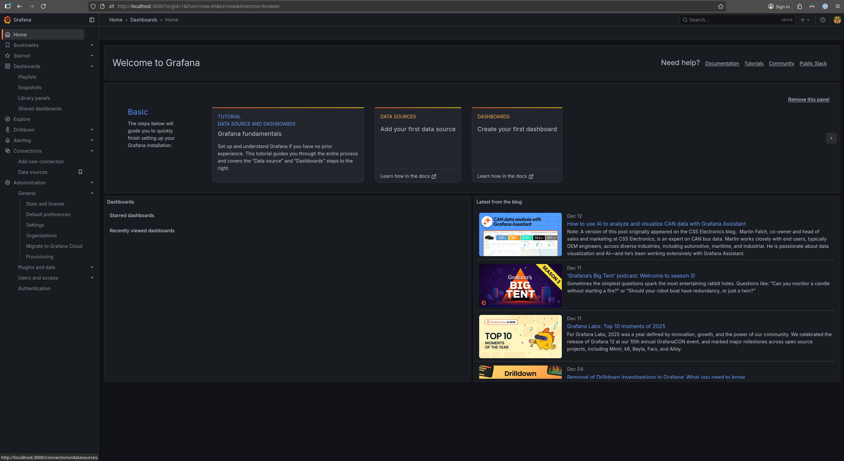The width and height of the screenshot is (844, 461).
Task: Bookmark this page with star icon
Action: [x=721, y=6]
